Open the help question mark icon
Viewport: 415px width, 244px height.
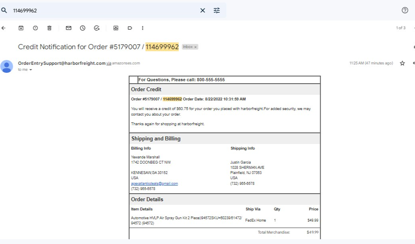pos(405,10)
